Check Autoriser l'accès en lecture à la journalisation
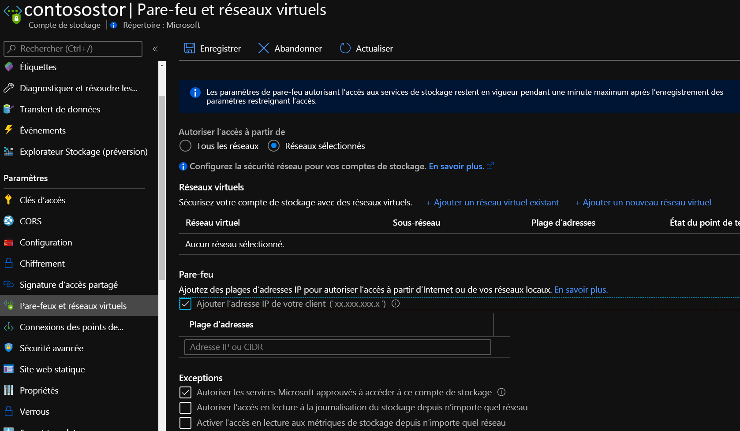This screenshot has width=740, height=431. [186, 408]
